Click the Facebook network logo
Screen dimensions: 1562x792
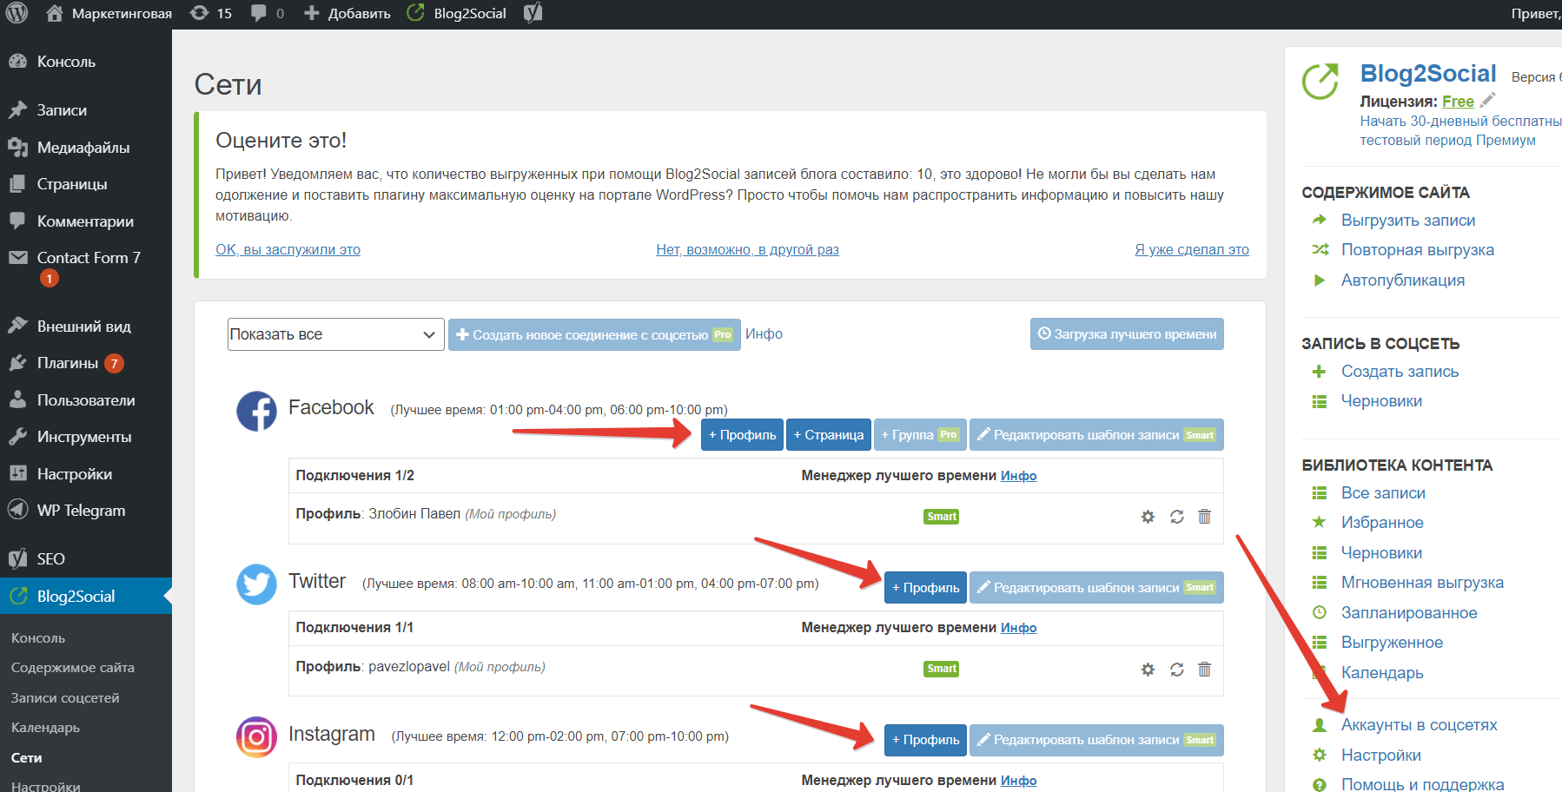click(257, 411)
